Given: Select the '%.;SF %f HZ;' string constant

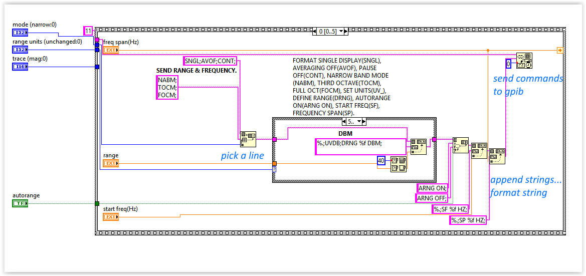Looking at the screenshot, I should (x=450, y=209).
